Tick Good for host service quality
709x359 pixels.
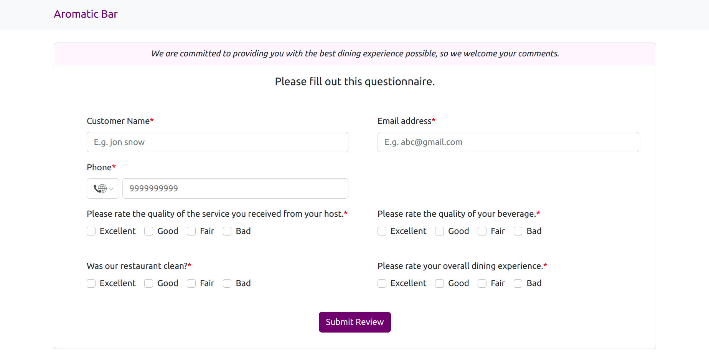coord(149,231)
